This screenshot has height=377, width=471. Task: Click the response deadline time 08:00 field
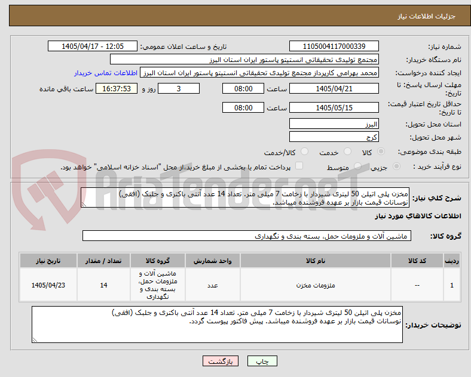point(243,88)
